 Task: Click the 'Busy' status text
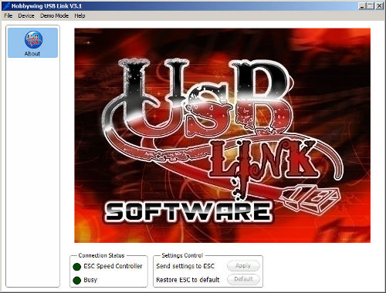coord(90,280)
